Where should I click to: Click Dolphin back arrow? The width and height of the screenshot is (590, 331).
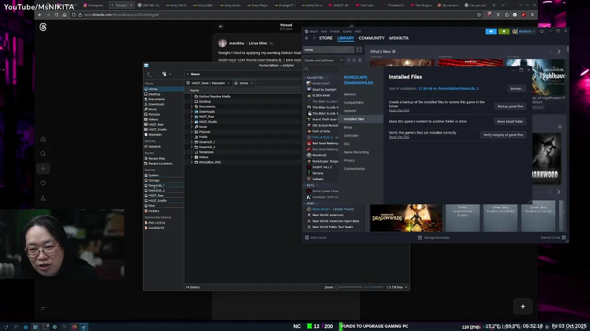148,74
